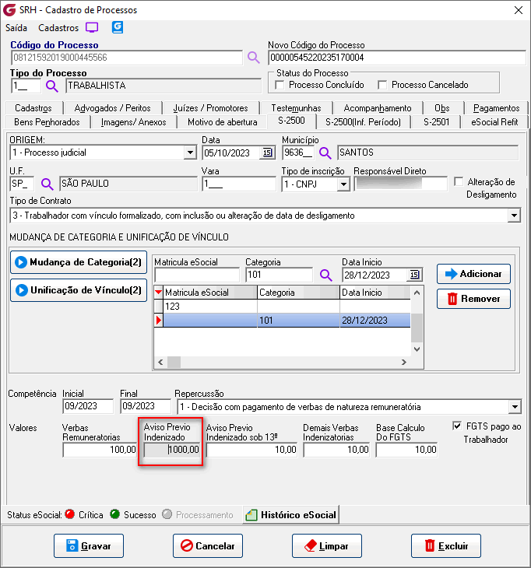Enable the Processo Concluído checkbox

(x=281, y=85)
